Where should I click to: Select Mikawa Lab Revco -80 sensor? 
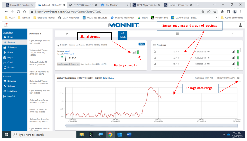[x=38, y=111]
